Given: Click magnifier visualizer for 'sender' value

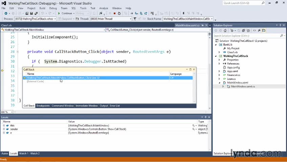Looking at the screenshot, I should (x=193, y=129).
